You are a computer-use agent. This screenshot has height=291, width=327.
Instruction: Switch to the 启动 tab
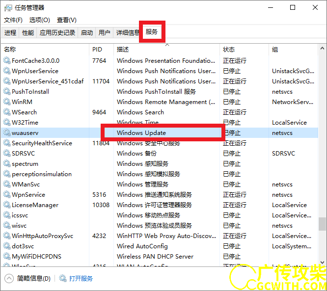[x=87, y=33]
